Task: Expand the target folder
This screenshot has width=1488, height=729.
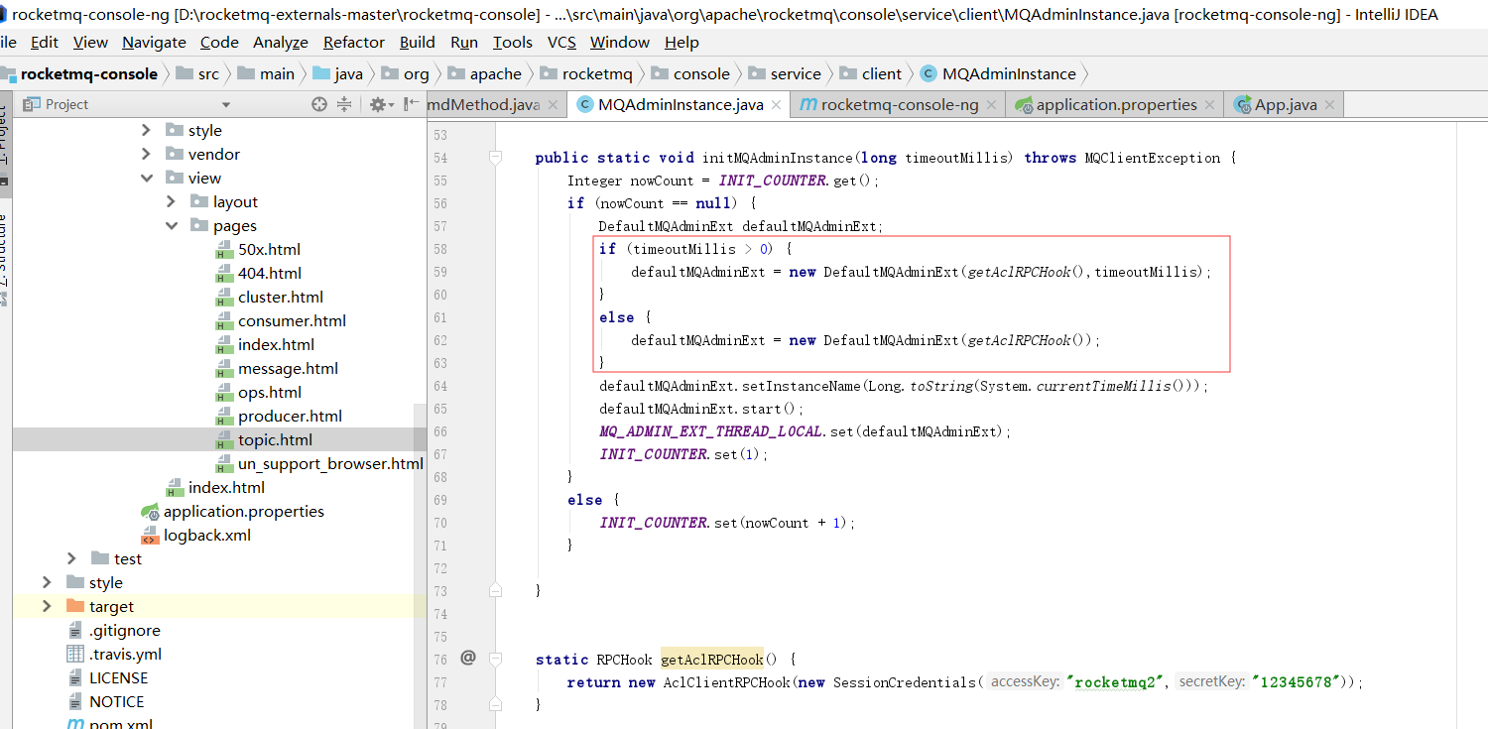Action: point(47,606)
